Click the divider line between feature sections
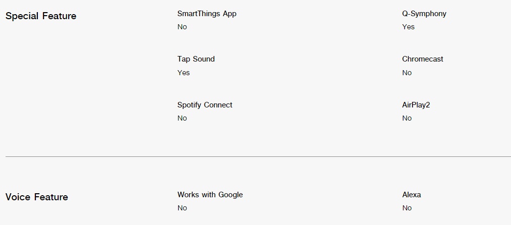 [258, 156]
